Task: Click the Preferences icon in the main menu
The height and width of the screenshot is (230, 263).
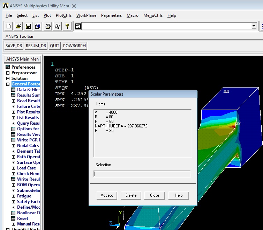Action: pos(8,67)
